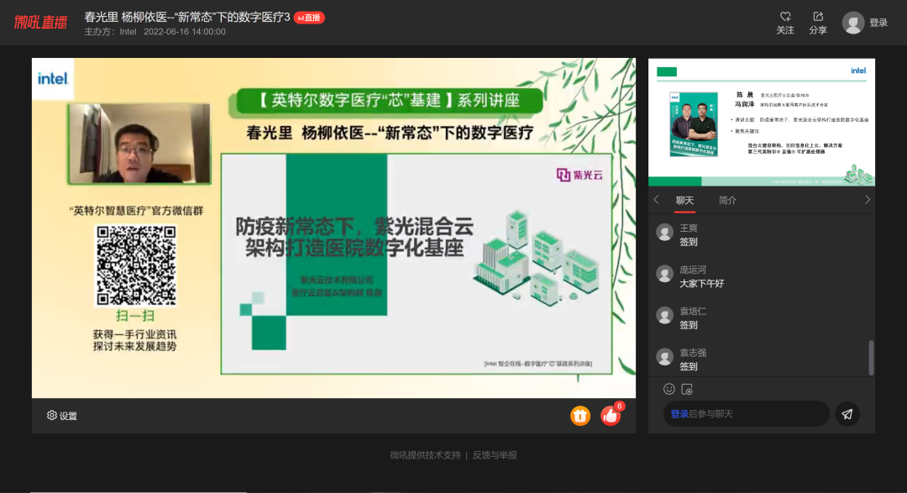Click 庞运河's avatar in chat

[x=664, y=274]
